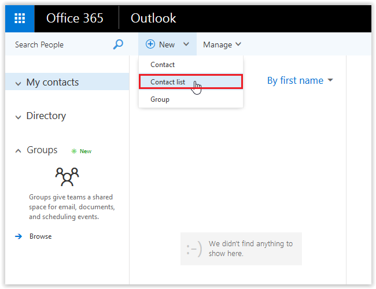
Task: Click the plus icon beside New
Action: [150, 44]
